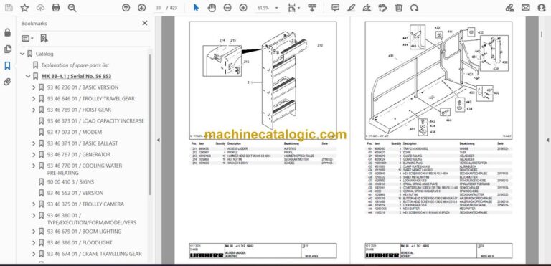
Task: Open LOAD CAPACITY INCREASE bookmark
Action: (95, 121)
